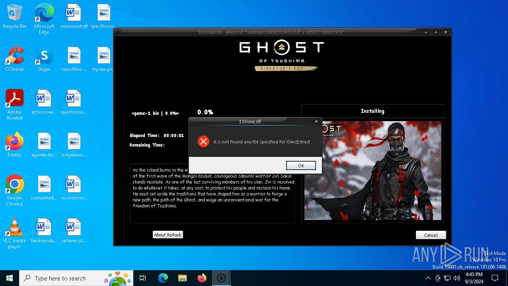Click the error message about ISArcExtract
Screen dimensions: 508x286
262,142
